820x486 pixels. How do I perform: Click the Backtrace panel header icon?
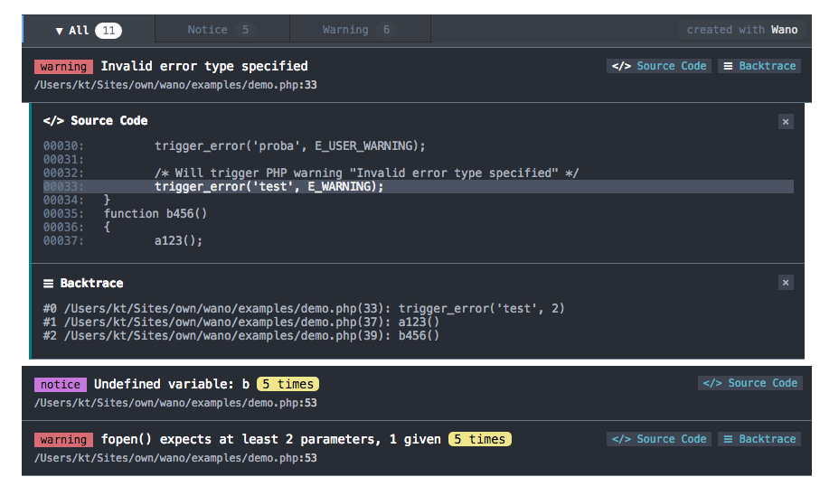coord(49,284)
